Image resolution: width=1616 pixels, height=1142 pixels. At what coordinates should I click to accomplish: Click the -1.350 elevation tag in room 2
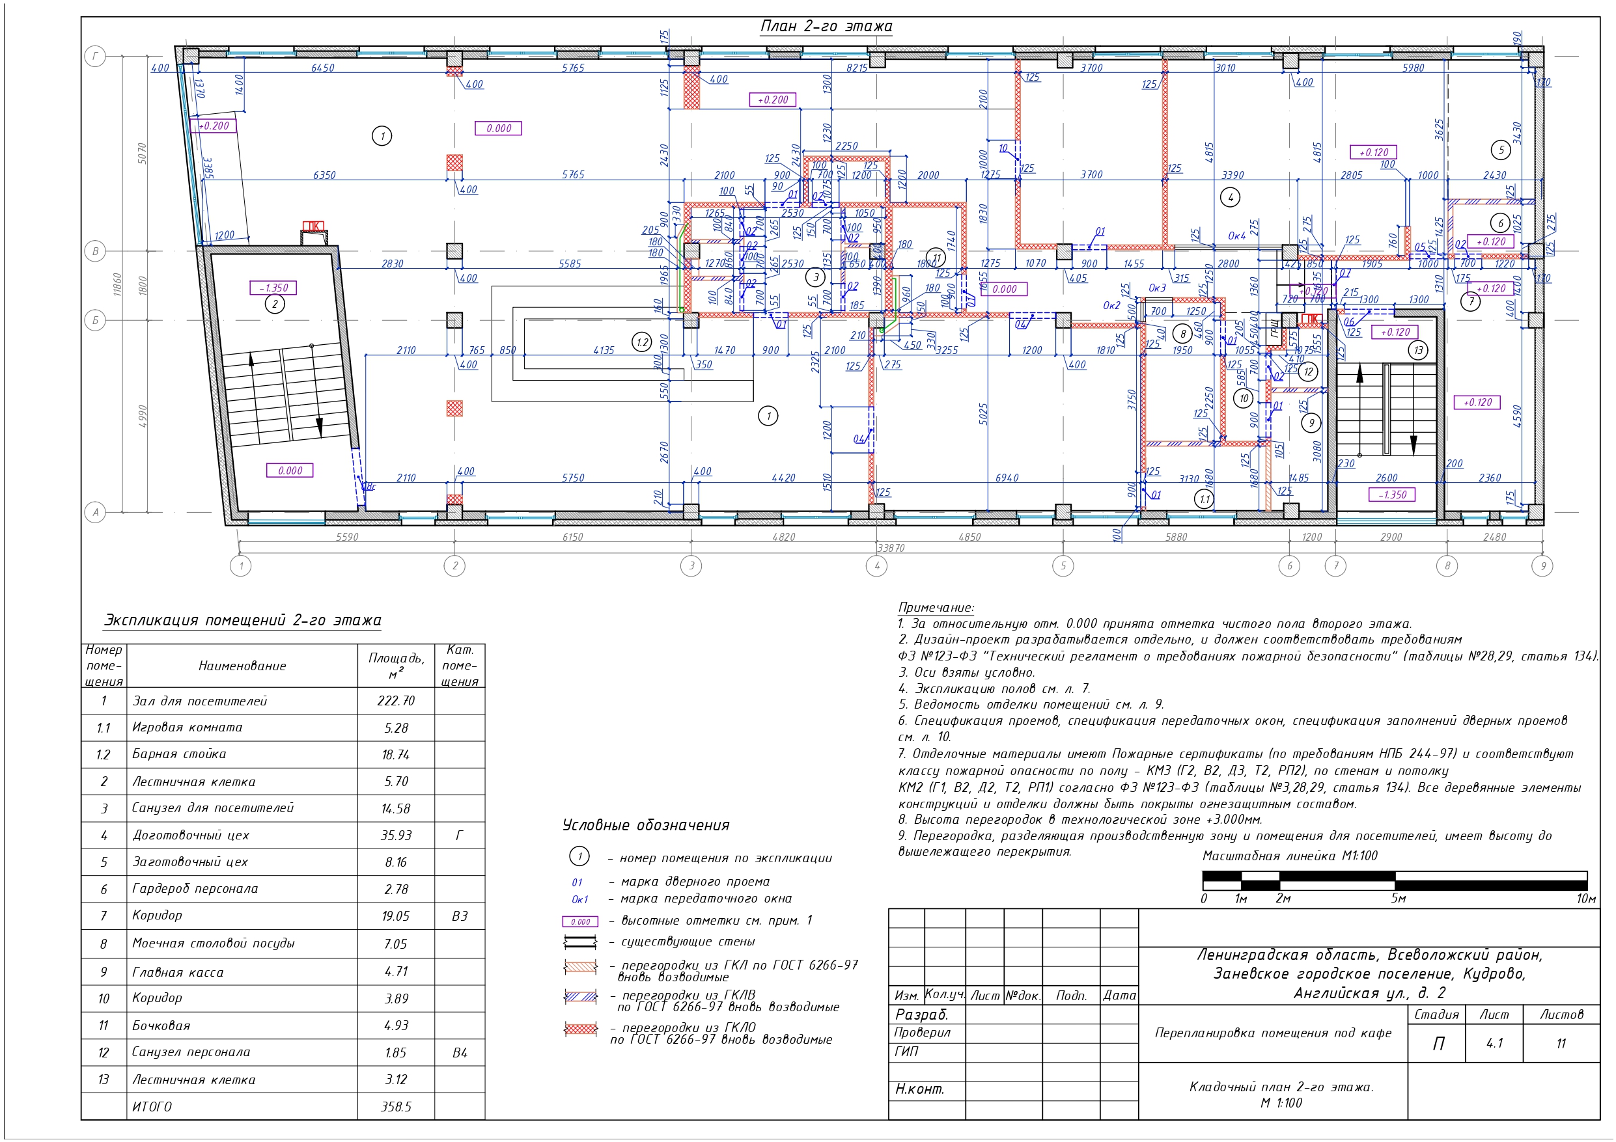pos(273,288)
